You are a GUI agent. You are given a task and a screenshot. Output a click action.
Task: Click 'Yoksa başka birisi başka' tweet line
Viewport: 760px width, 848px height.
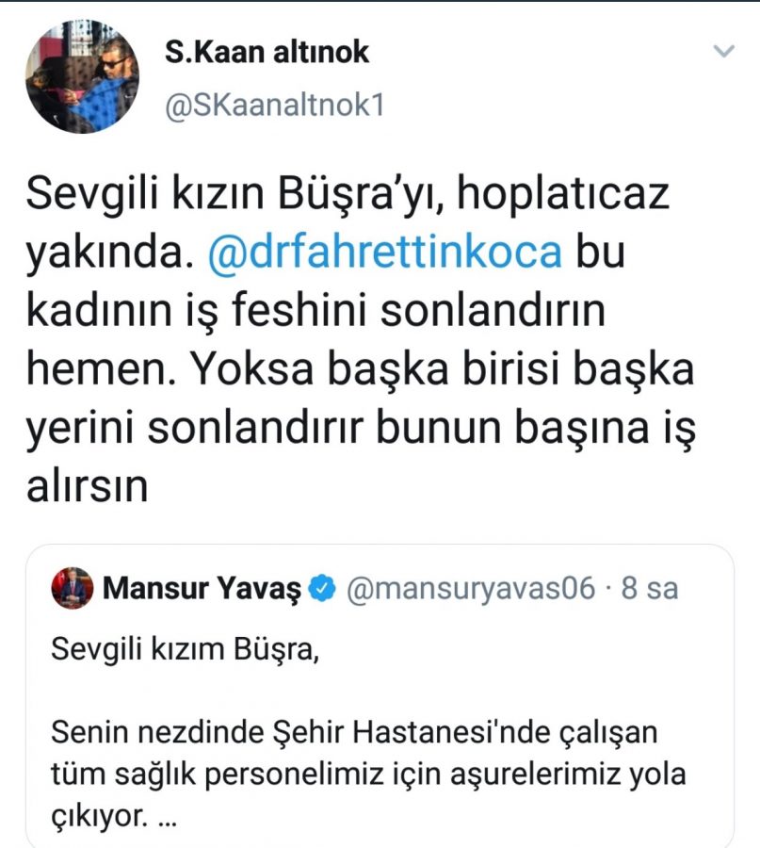(x=444, y=369)
